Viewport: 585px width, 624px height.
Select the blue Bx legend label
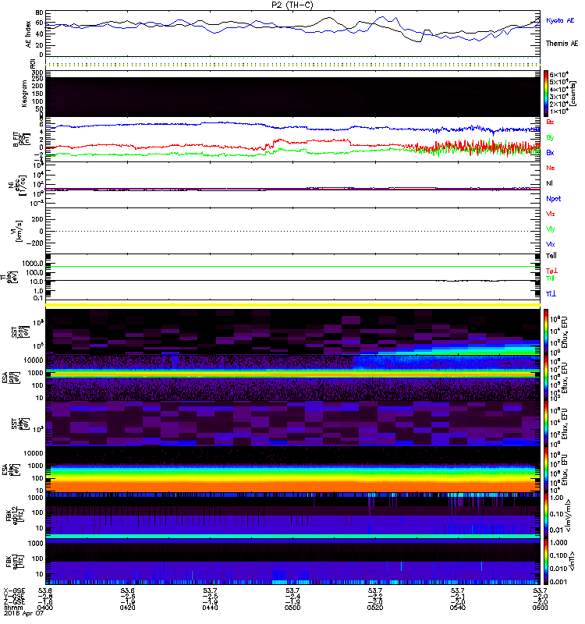(549, 153)
